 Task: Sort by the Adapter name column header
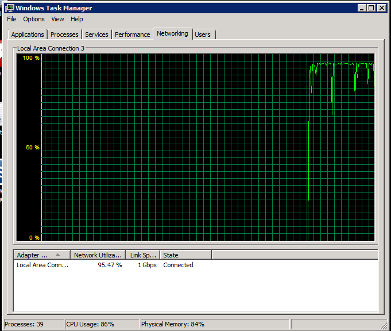[x=42, y=255]
